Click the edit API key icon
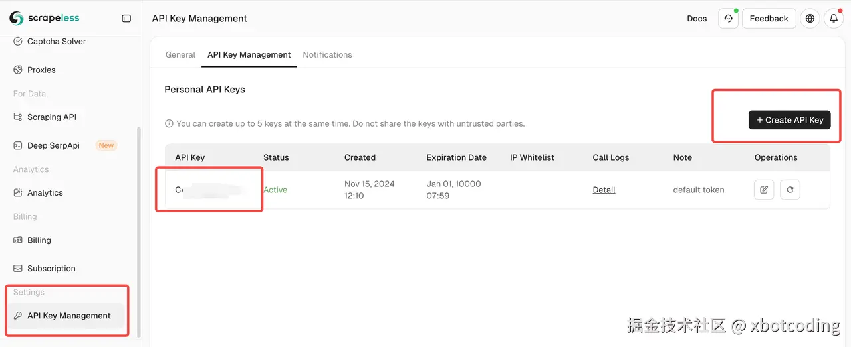The width and height of the screenshot is (851, 347). pyautogui.click(x=764, y=190)
